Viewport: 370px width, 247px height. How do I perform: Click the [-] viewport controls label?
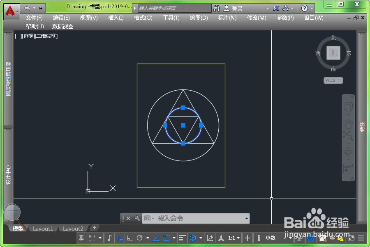point(18,36)
